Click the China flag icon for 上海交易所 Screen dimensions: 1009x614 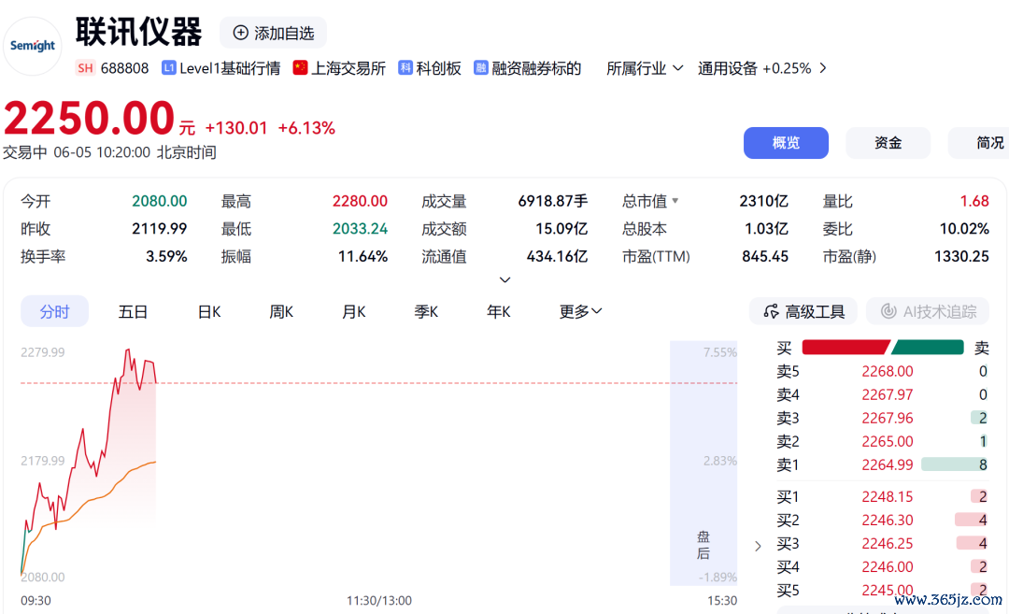(300, 67)
